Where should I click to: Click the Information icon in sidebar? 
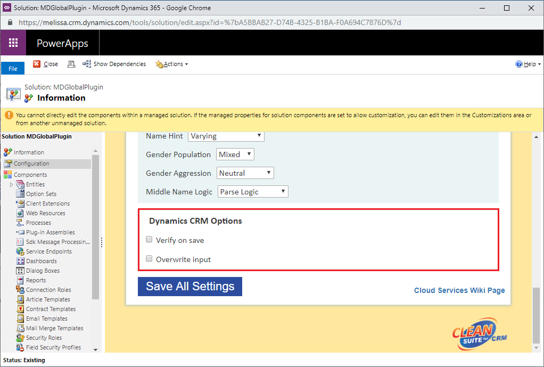click(x=7, y=152)
